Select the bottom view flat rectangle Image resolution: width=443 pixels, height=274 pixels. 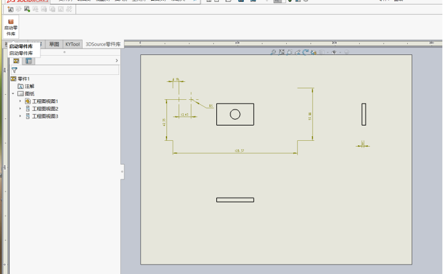tap(235, 200)
